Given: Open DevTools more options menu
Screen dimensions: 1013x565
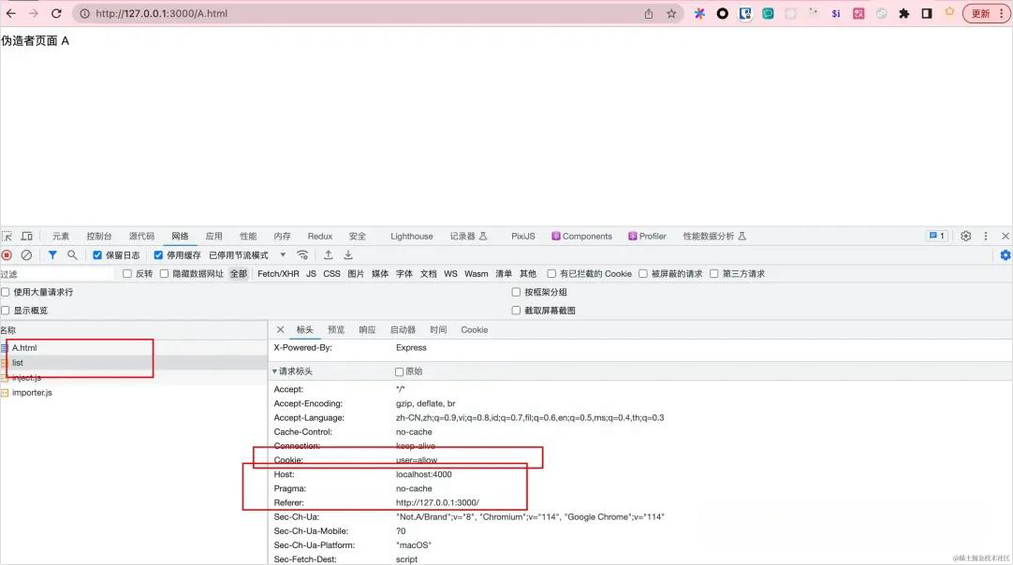Looking at the screenshot, I should 986,237.
